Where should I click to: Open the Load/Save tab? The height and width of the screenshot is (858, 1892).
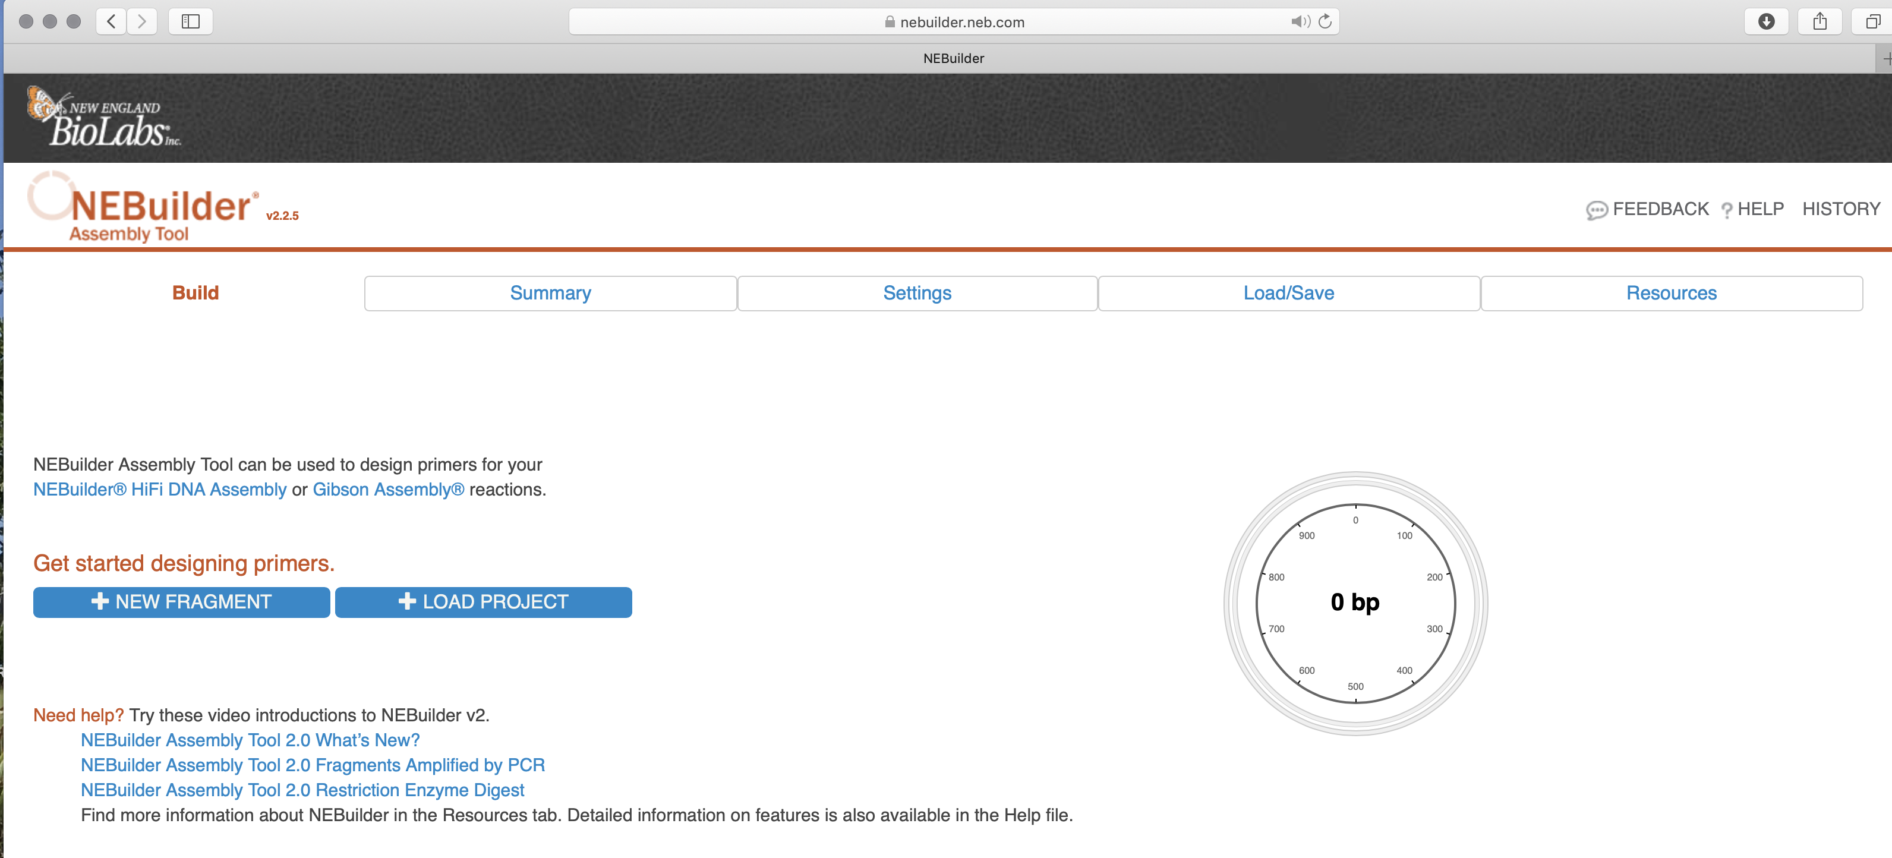1288,293
